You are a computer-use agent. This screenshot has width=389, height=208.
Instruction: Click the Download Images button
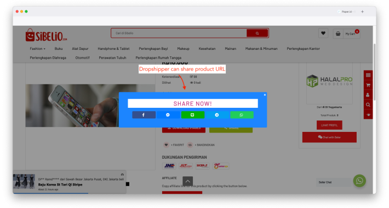coord(184,130)
